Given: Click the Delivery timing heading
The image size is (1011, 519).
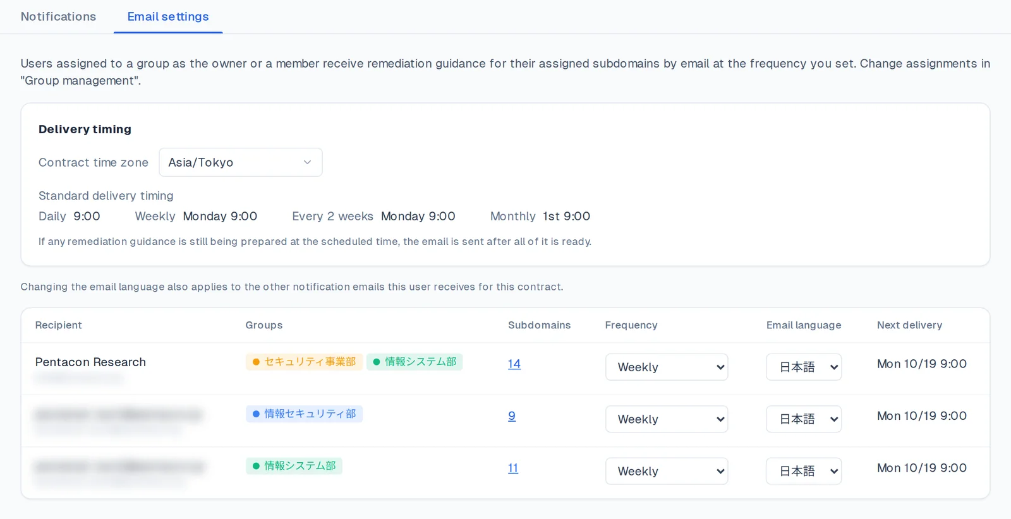Looking at the screenshot, I should point(85,129).
